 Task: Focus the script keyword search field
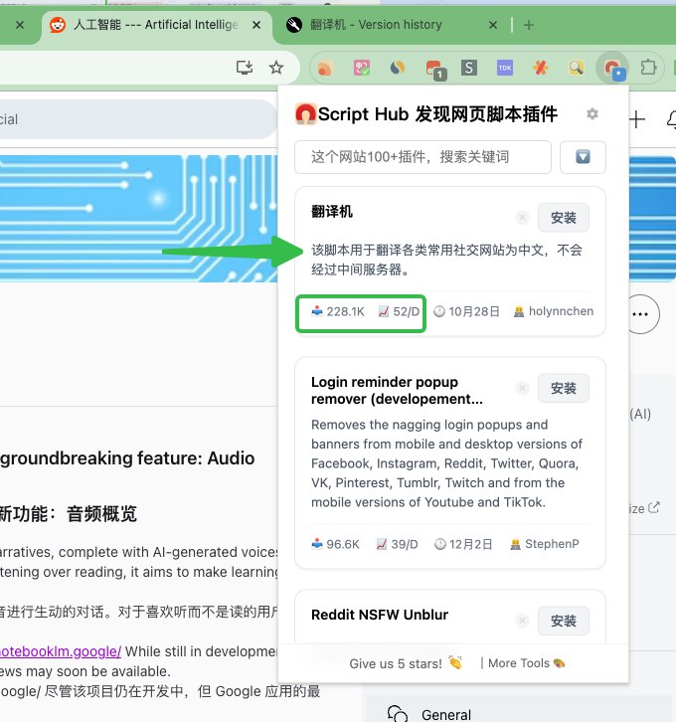(422, 157)
